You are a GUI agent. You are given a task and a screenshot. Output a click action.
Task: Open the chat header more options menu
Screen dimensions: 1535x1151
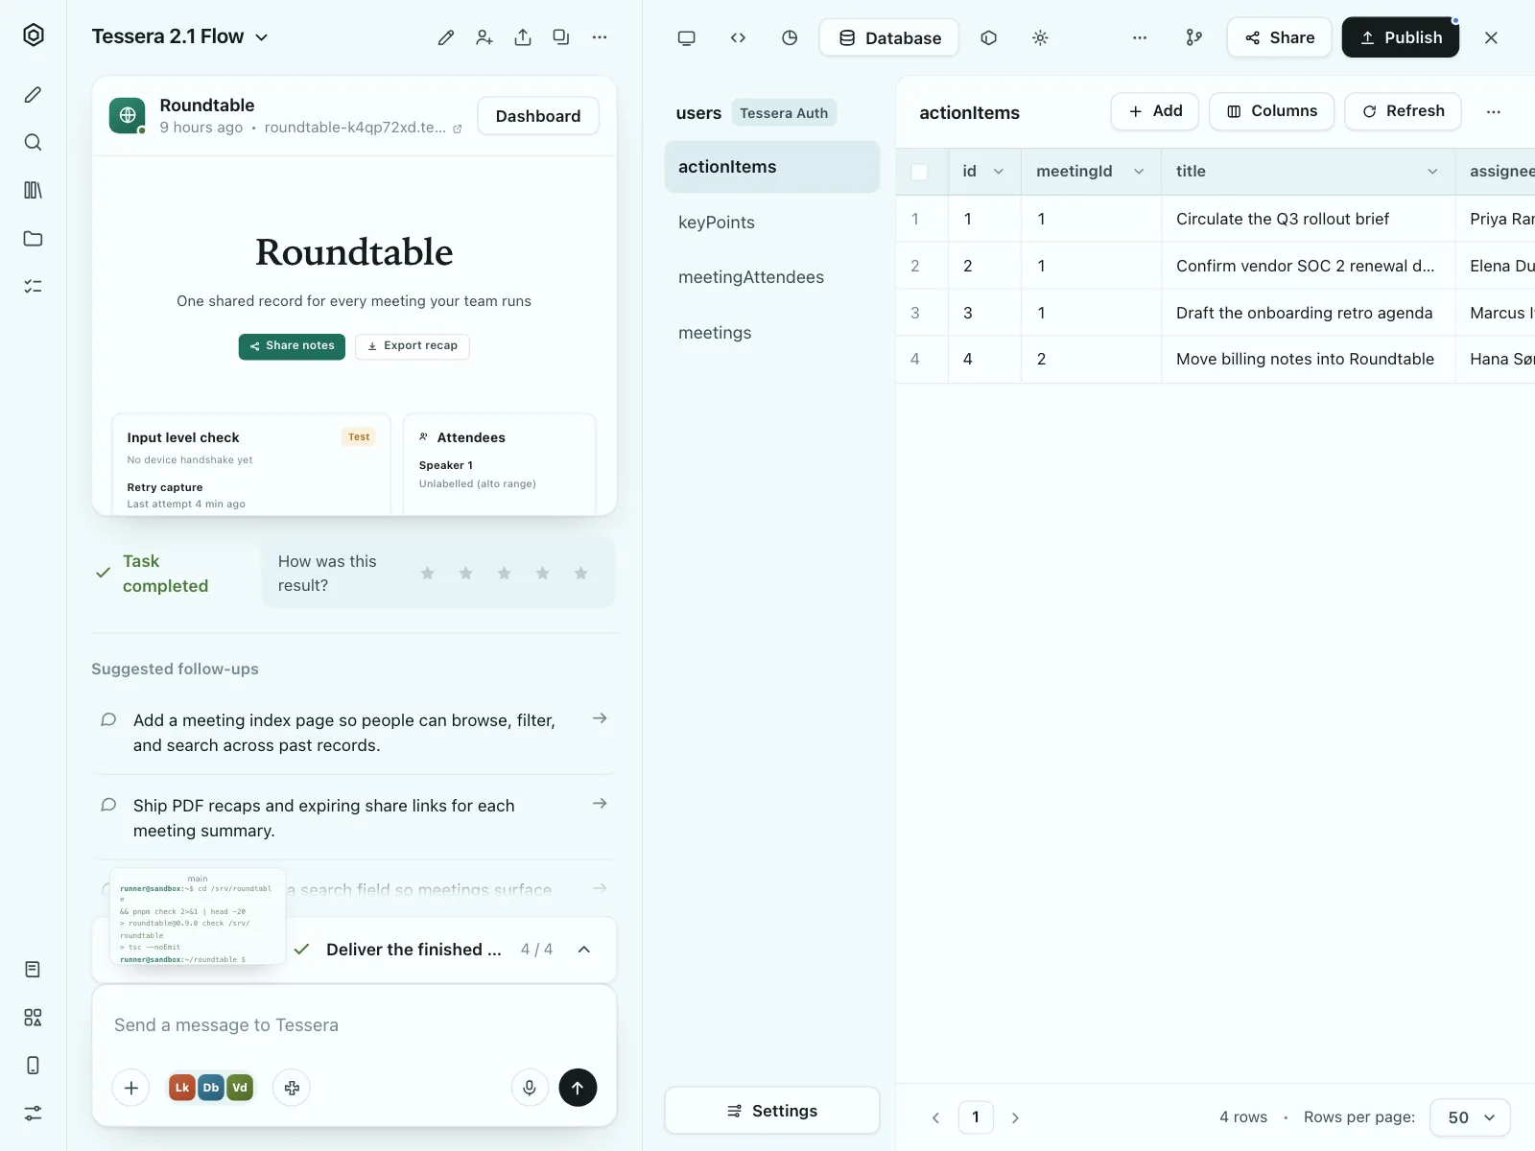click(x=600, y=37)
